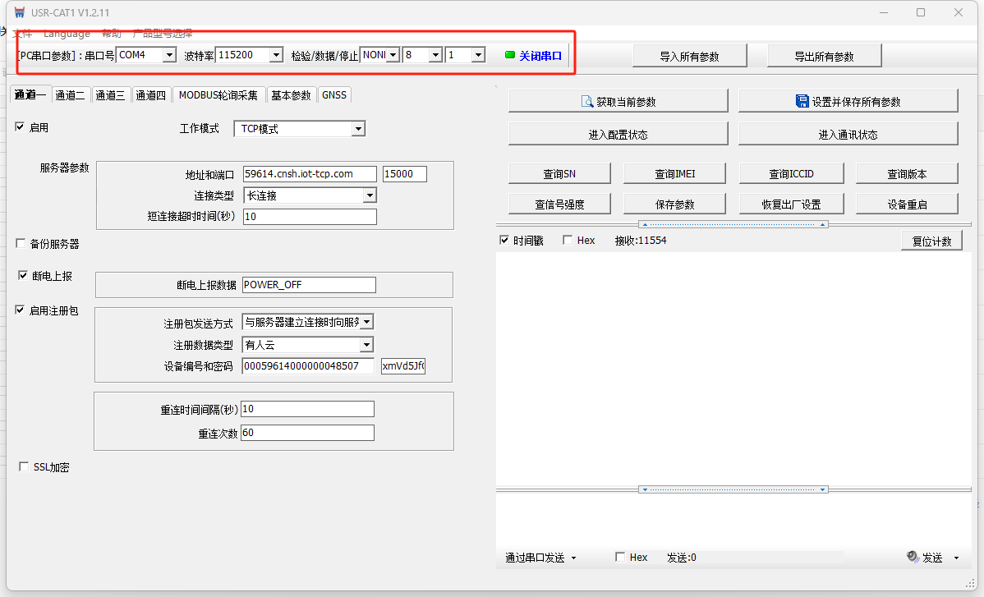This screenshot has width=984, height=597.
Task: Click the speaker icon beside 发送
Action: click(x=912, y=557)
